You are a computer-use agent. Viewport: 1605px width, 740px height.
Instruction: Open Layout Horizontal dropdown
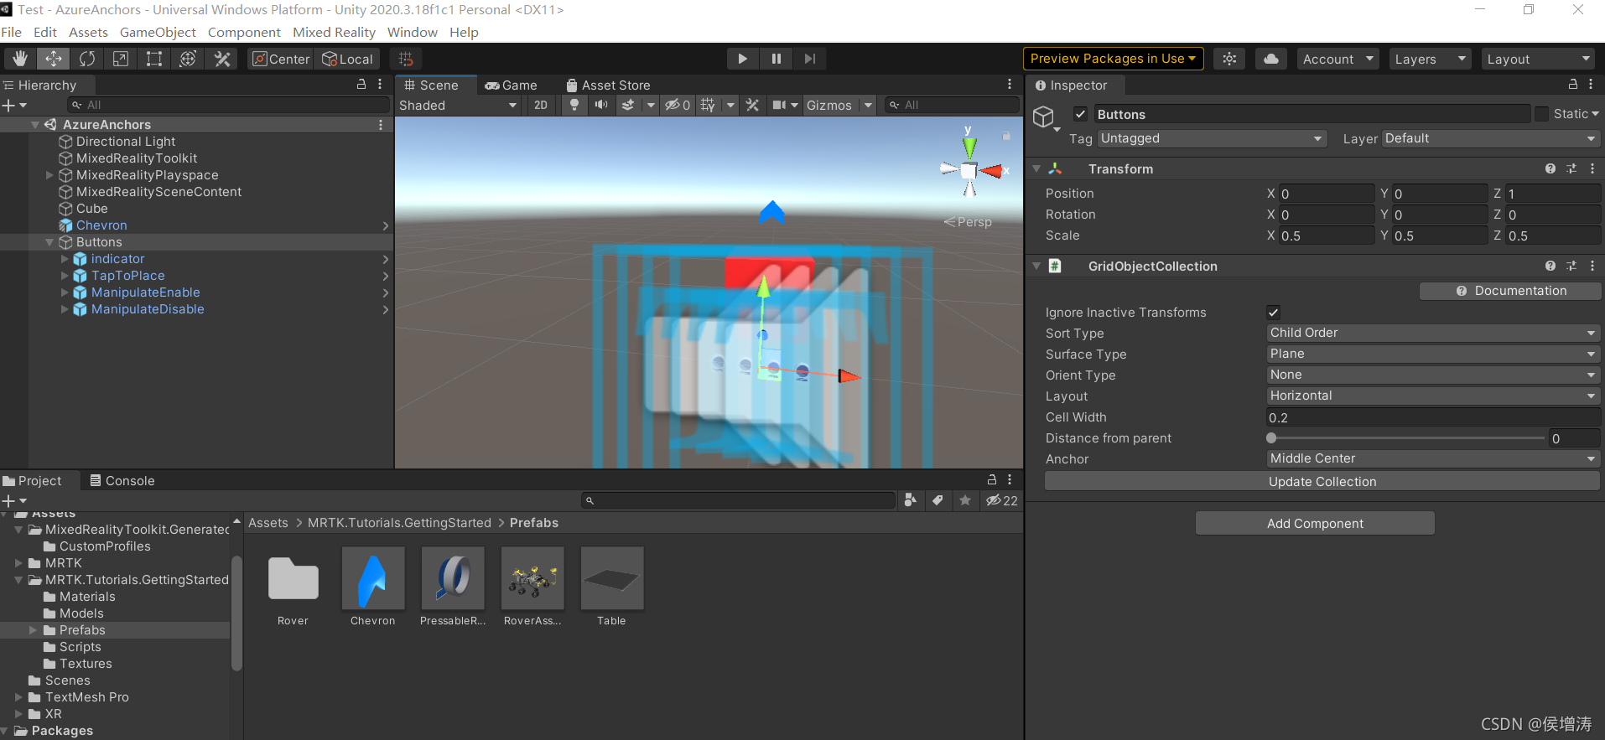pos(1432,396)
